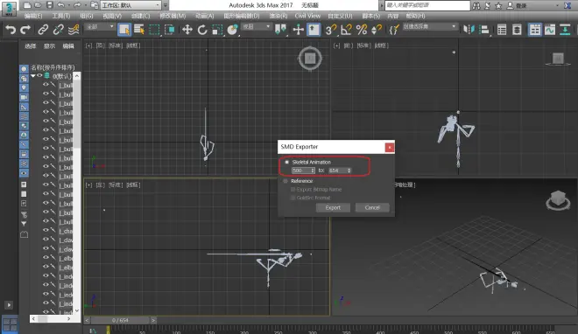The image size is (578, 334).
Task: Click the Edit Named Selection Sets icon
Action: point(394,30)
